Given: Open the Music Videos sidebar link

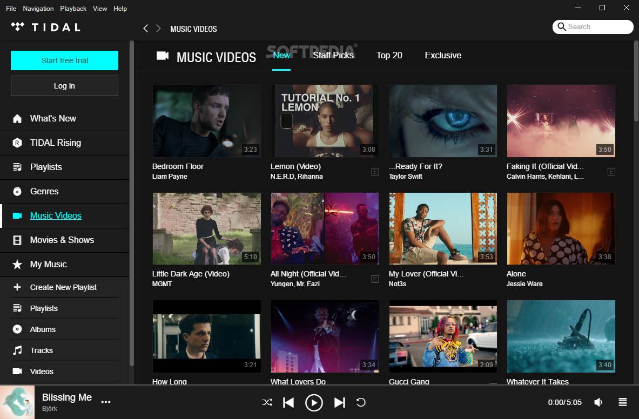Looking at the screenshot, I should click(56, 216).
